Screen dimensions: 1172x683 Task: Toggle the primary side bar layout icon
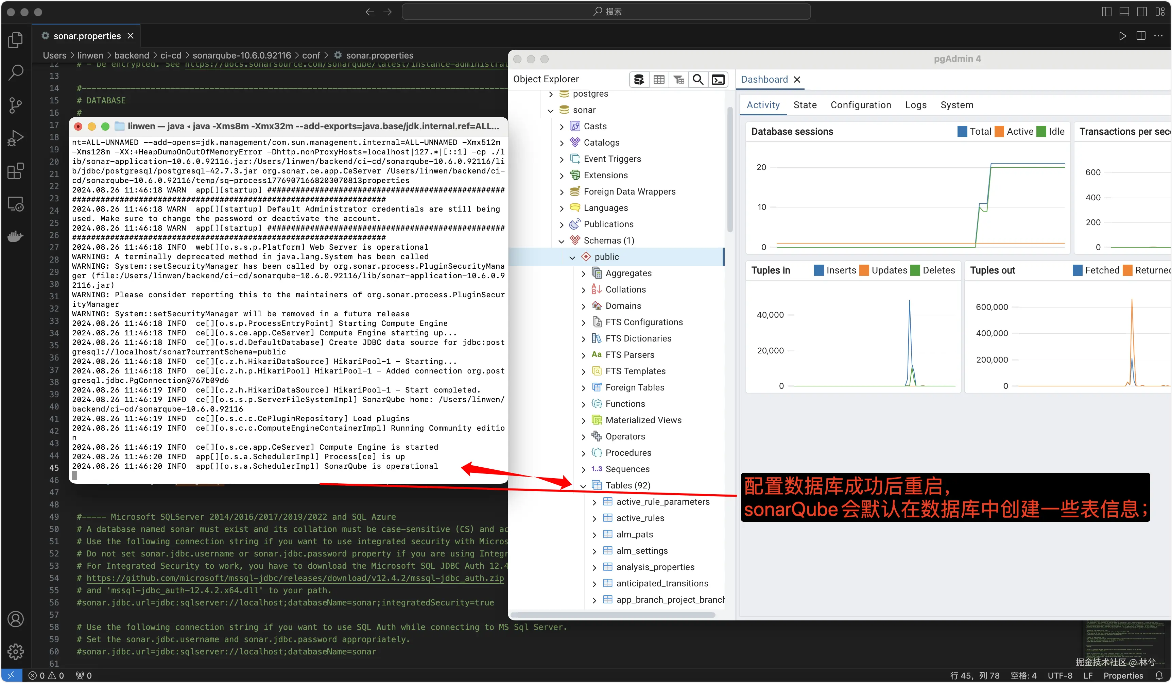1106,12
